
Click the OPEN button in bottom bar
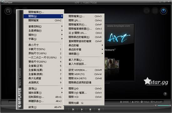point(135,102)
